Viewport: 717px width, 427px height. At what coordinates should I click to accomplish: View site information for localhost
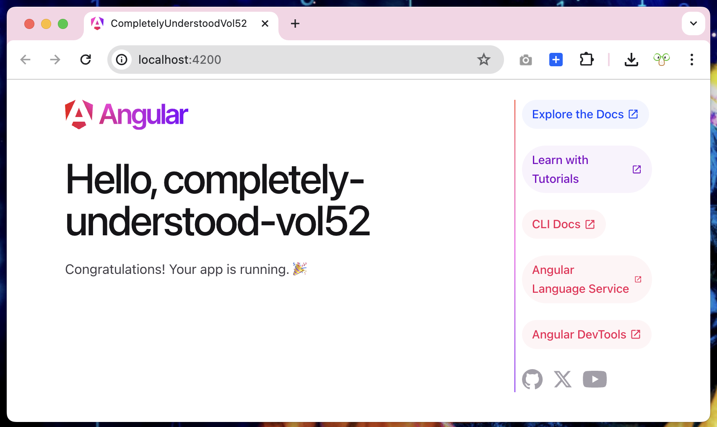click(122, 60)
